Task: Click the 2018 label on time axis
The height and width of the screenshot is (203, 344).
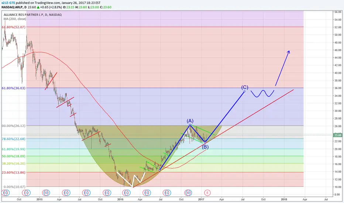Action: pos(284,199)
